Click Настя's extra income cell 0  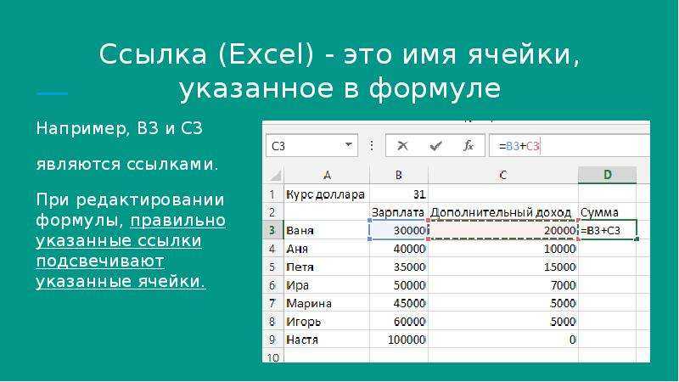(x=502, y=340)
